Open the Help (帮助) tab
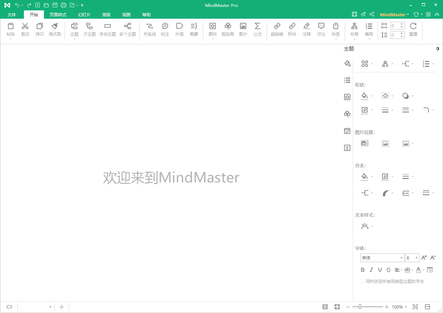This screenshot has width=443, height=313. coord(147,15)
